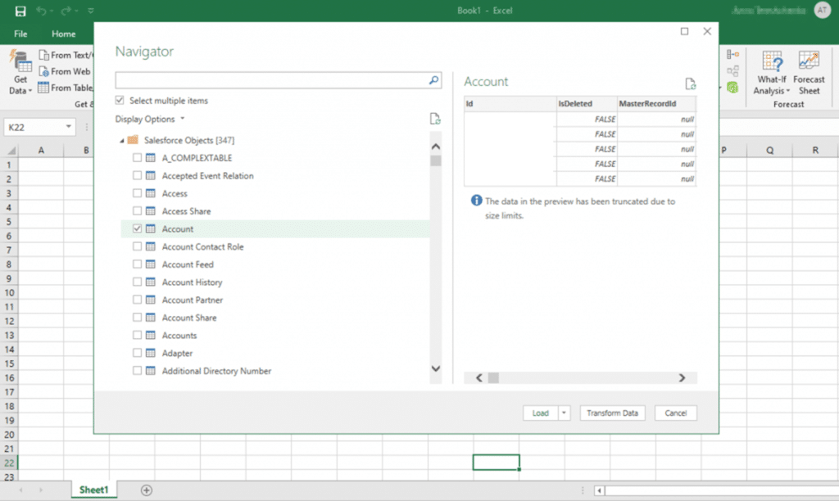Click the Additional Directory Number table icon
Viewport: 839px width, 501px height.
point(151,371)
